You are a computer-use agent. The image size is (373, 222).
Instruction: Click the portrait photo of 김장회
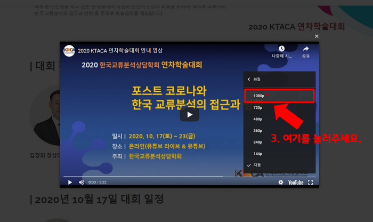pos(45,115)
